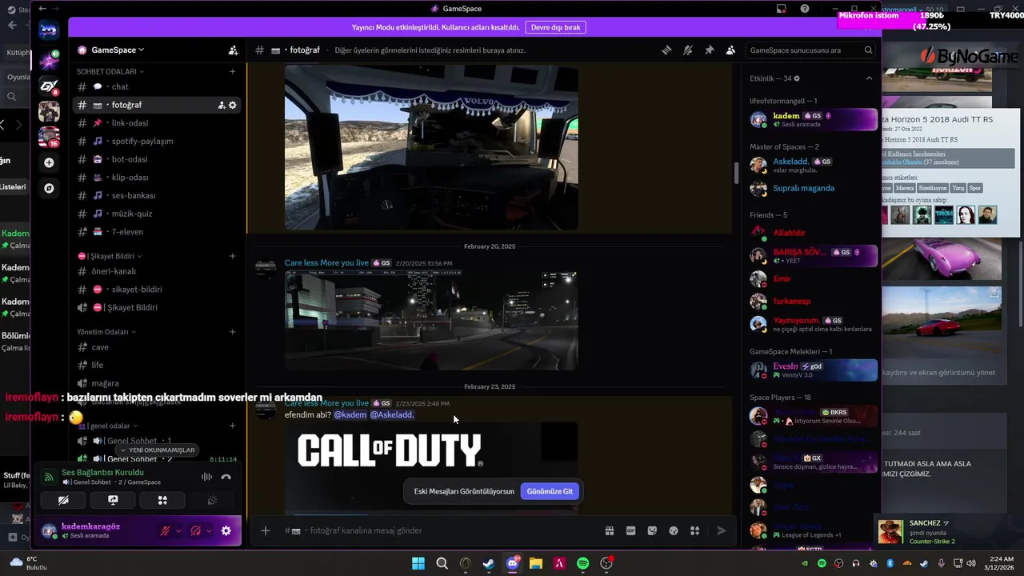Click create-invite icon on fotoğraf channel
1024x576 pixels.
click(x=222, y=105)
